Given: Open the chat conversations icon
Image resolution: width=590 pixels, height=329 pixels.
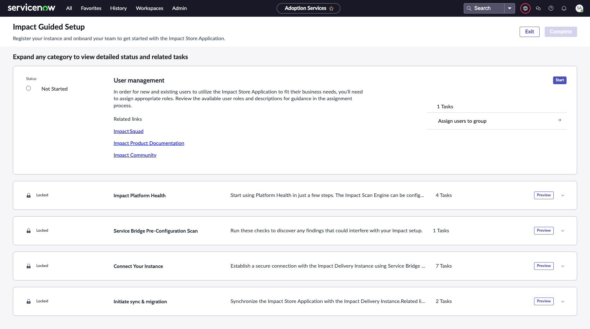Looking at the screenshot, I should pos(538,8).
